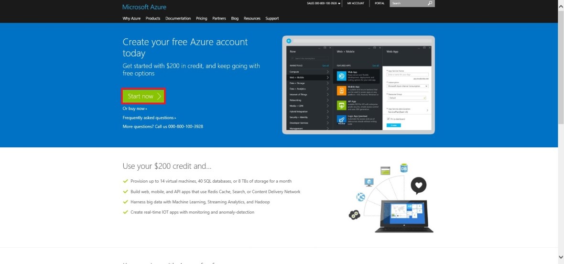This screenshot has width=564, height=264.
Task: Click the blue monitor icon in the illustration
Action: (x=369, y=182)
